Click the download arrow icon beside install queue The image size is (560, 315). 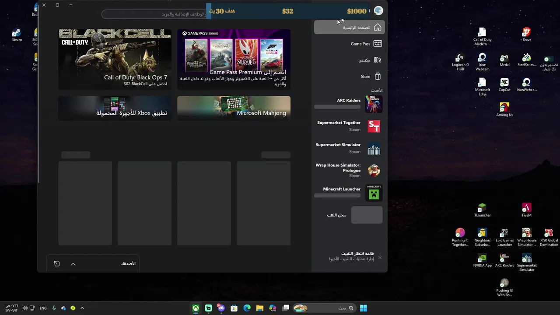380,256
